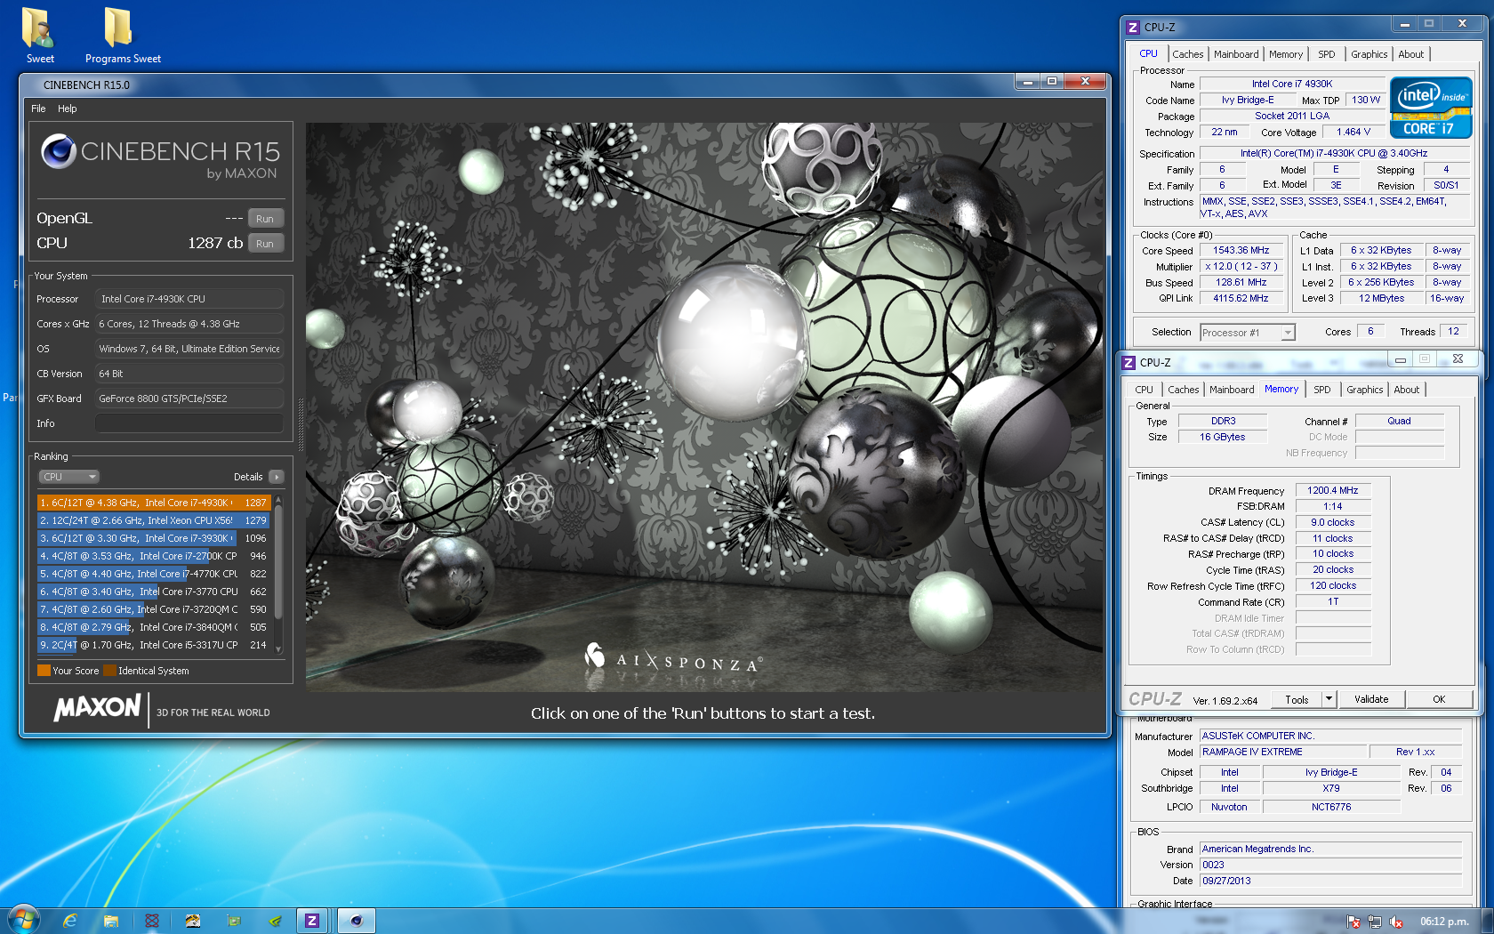Select Graphics tab in lower CPU-Z window
This screenshot has height=934, width=1494.
pyautogui.click(x=1364, y=390)
